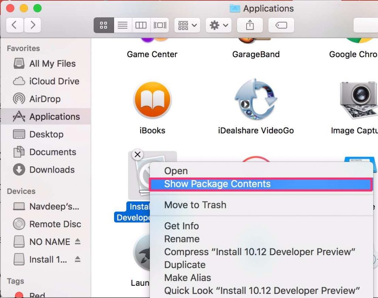This screenshot has height=298, width=378.
Task: Go forward with the right arrow button
Action: 32,25
